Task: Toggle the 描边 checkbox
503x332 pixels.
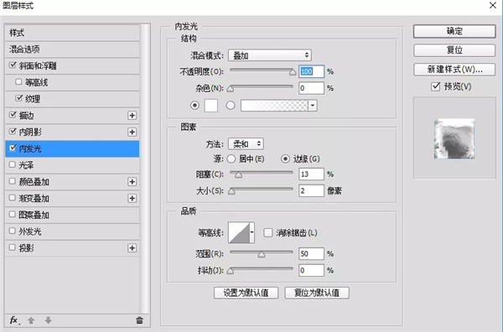Action: (x=13, y=115)
